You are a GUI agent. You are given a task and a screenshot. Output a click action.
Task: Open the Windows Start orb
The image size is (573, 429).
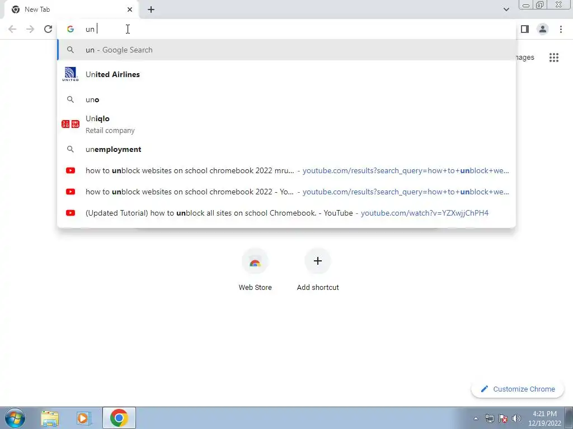pos(15,418)
